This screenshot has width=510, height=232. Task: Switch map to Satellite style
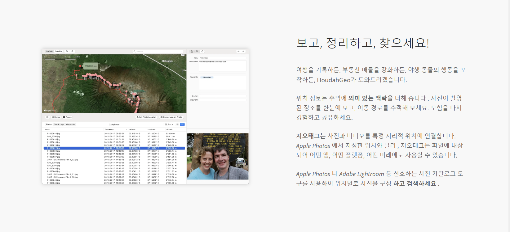coord(59,51)
